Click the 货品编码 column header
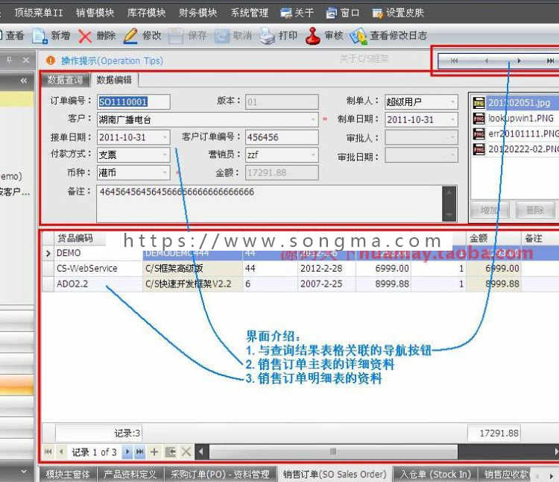Viewport: 559px width, 482px height. pos(79,238)
